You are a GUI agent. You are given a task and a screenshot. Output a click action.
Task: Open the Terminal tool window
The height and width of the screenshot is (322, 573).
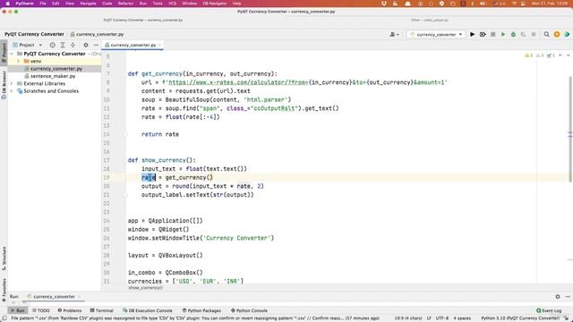pyautogui.click(x=101, y=310)
